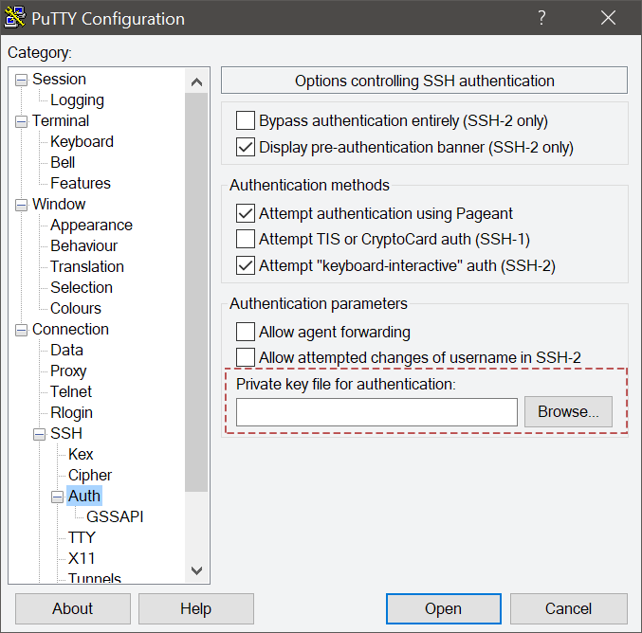This screenshot has height=633, width=642.
Task: Click the Open button
Action: (x=444, y=609)
